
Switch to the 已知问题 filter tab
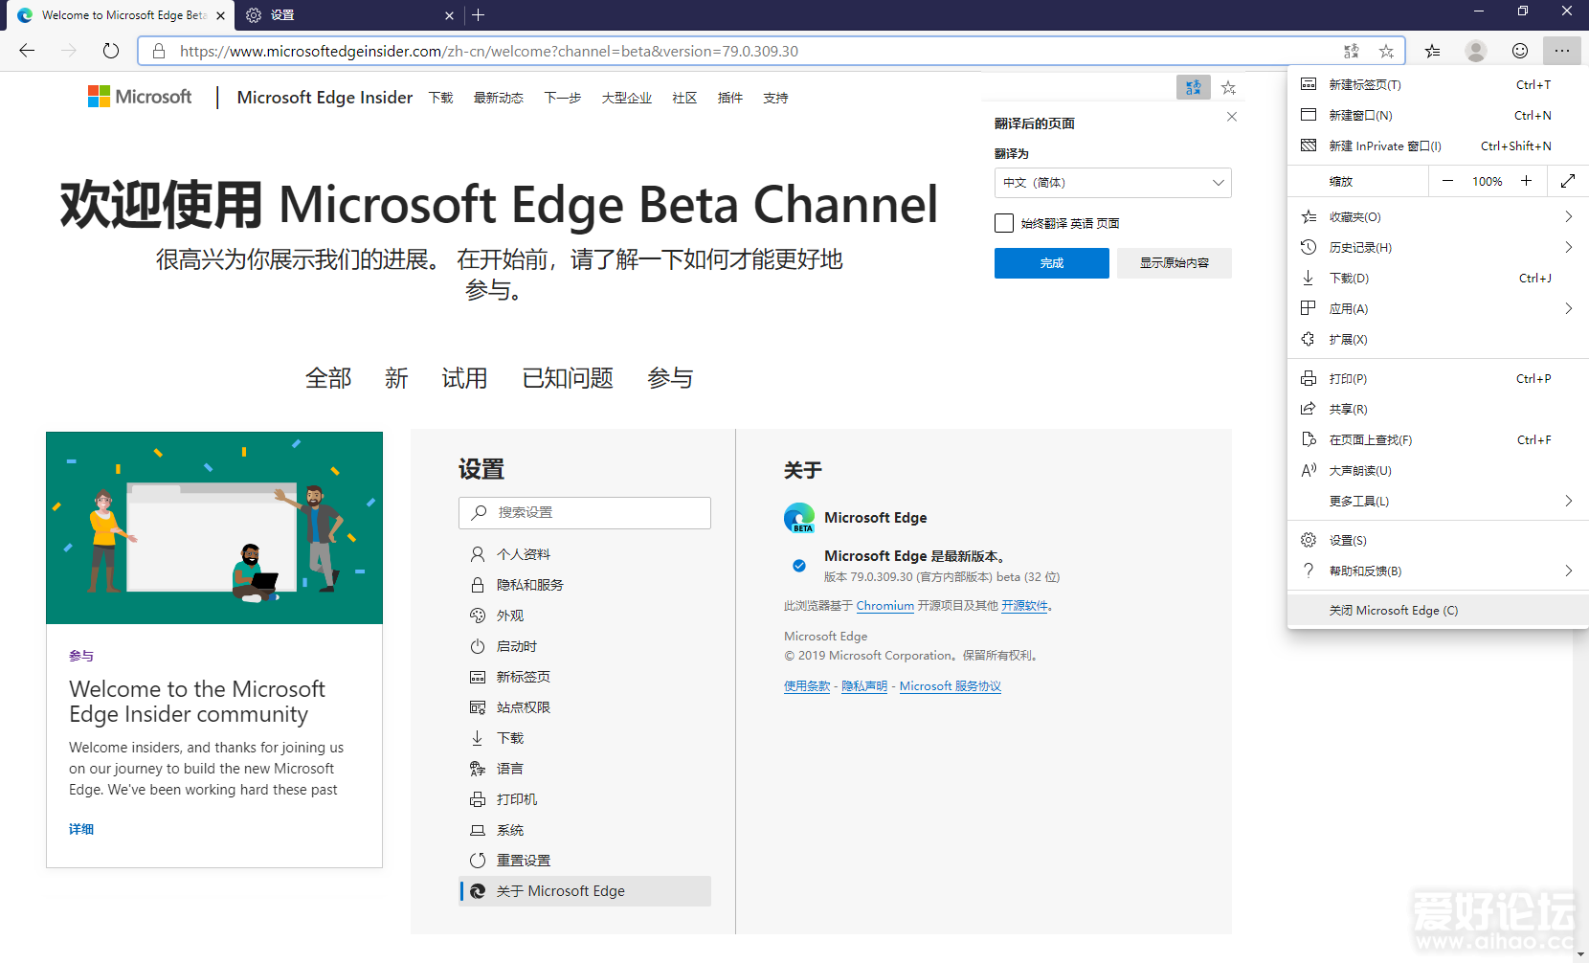tap(568, 378)
